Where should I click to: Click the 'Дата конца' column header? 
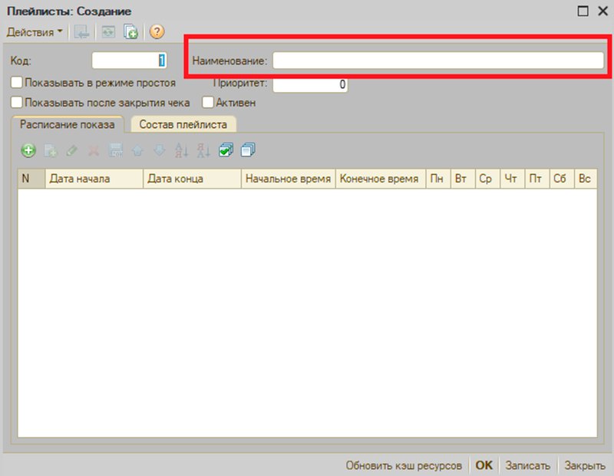coord(192,179)
